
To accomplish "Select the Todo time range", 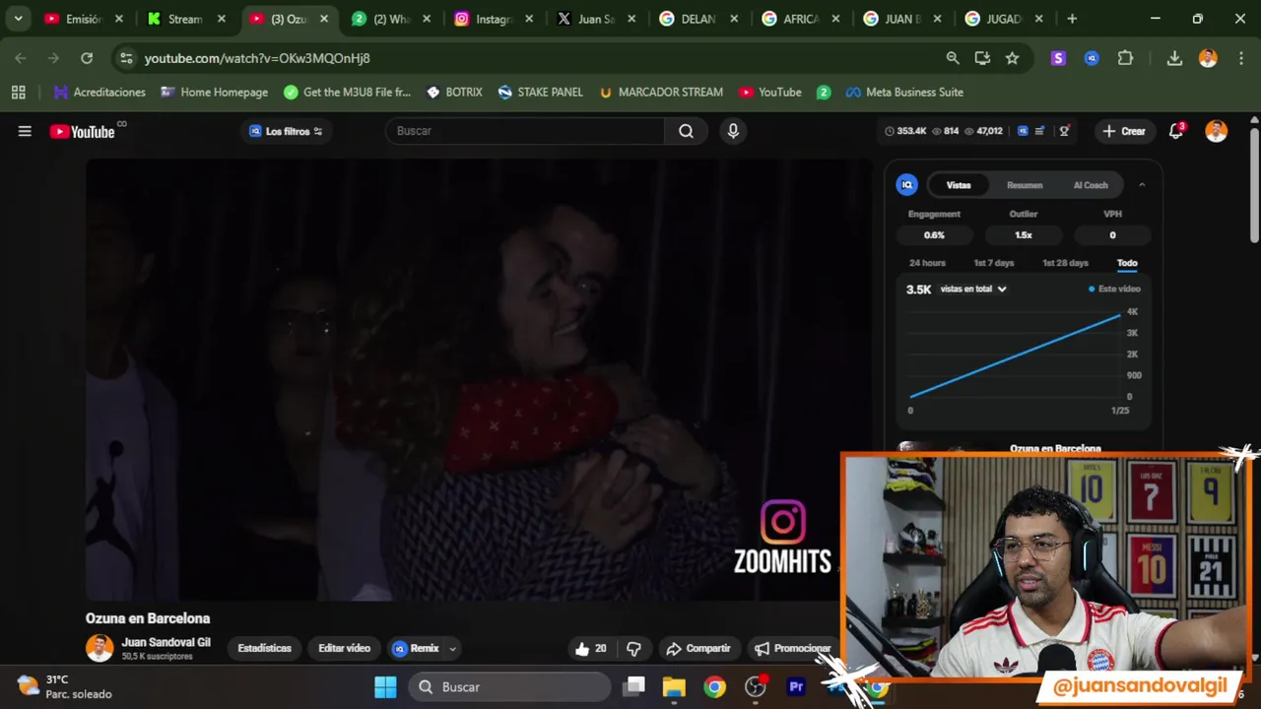I will point(1127,263).
